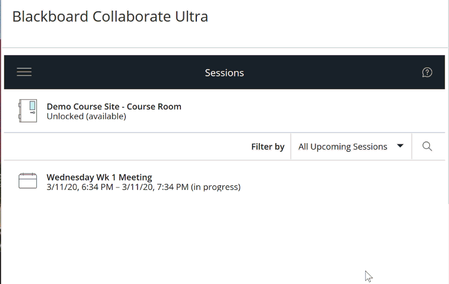Click the Filter by label
This screenshot has height=284, width=449.
point(268,147)
